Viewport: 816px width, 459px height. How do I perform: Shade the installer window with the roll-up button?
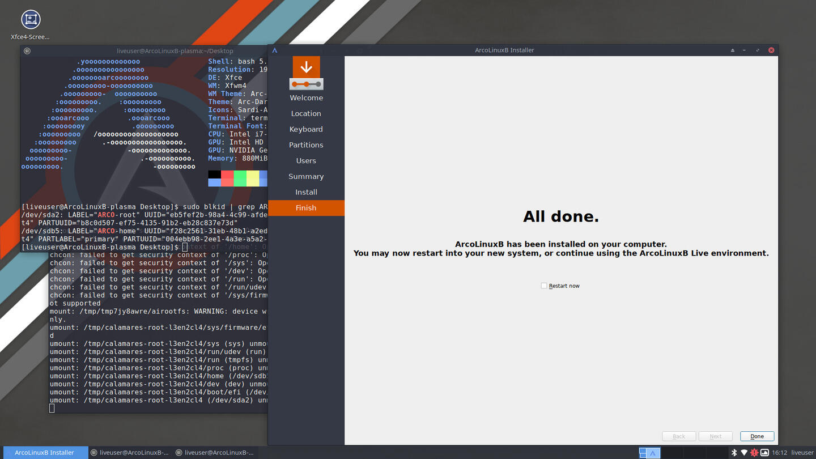pos(732,50)
